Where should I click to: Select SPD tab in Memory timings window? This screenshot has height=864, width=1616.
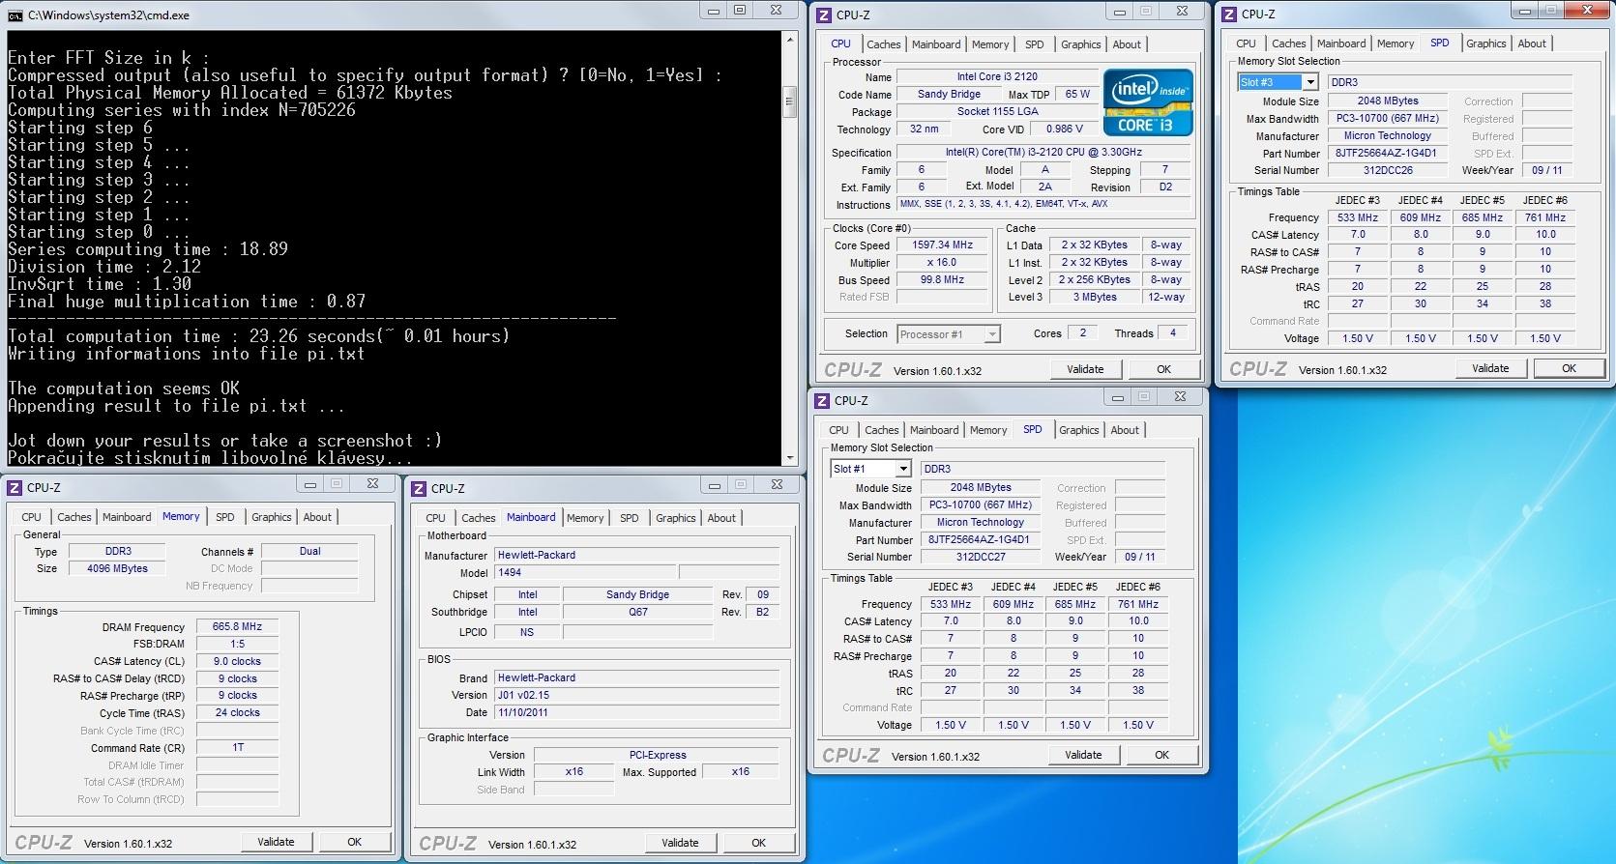[x=224, y=517]
